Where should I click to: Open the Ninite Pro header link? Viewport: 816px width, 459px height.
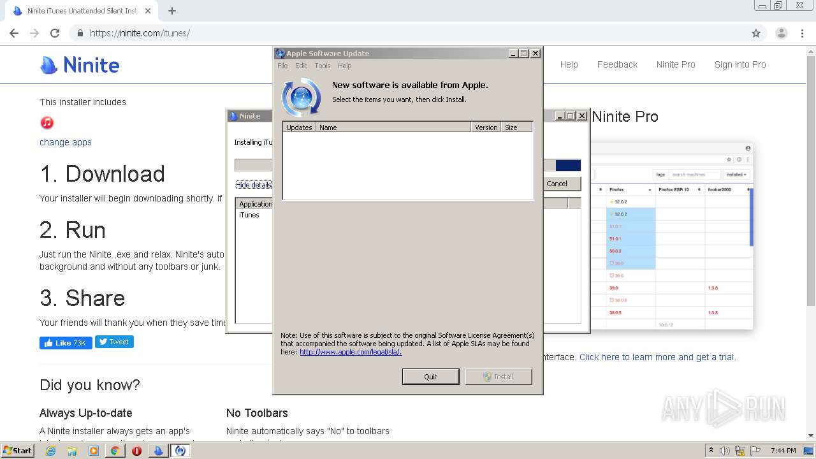click(676, 64)
